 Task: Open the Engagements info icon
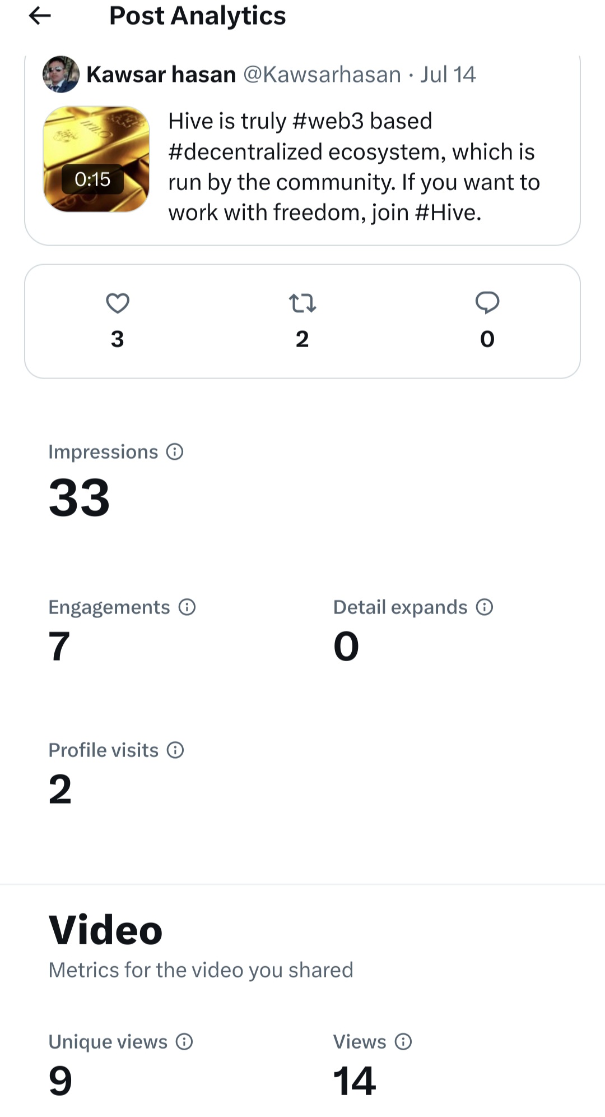click(187, 607)
